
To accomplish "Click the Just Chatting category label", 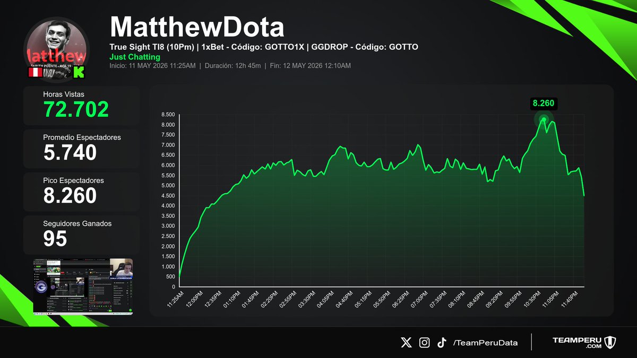I will pyautogui.click(x=135, y=57).
